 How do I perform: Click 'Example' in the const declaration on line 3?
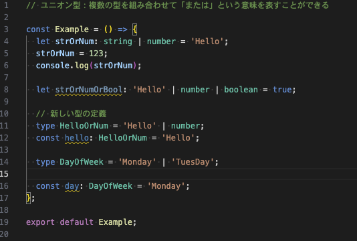[x=72, y=29]
